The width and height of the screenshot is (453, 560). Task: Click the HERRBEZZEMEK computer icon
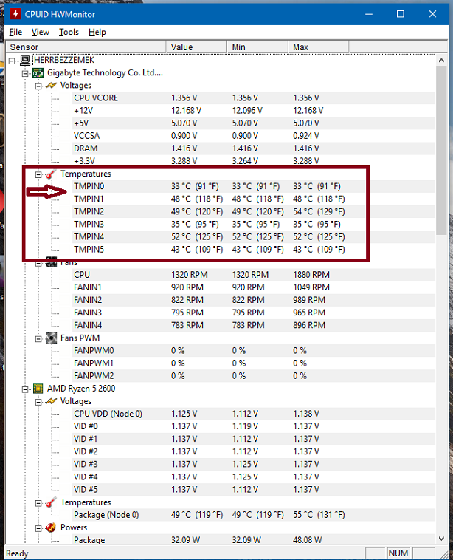click(x=25, y=60)
